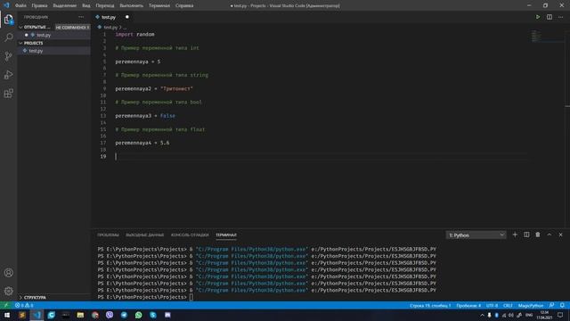Open the Run and Debug view
570x321 pixels.
pos(9,75)
